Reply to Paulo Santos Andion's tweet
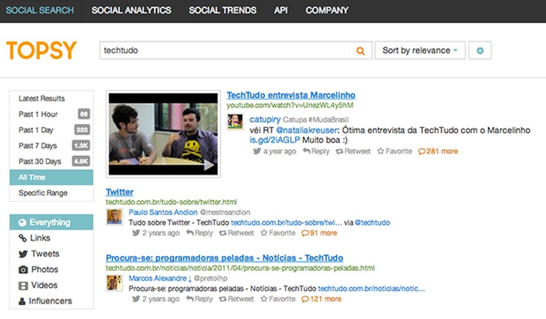This screenshot has width=546, height=319. click(x=199, y=233)
